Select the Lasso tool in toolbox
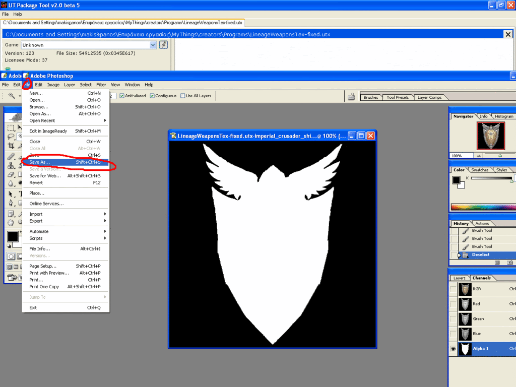This screenshot has height=387, width=516. 11,137
